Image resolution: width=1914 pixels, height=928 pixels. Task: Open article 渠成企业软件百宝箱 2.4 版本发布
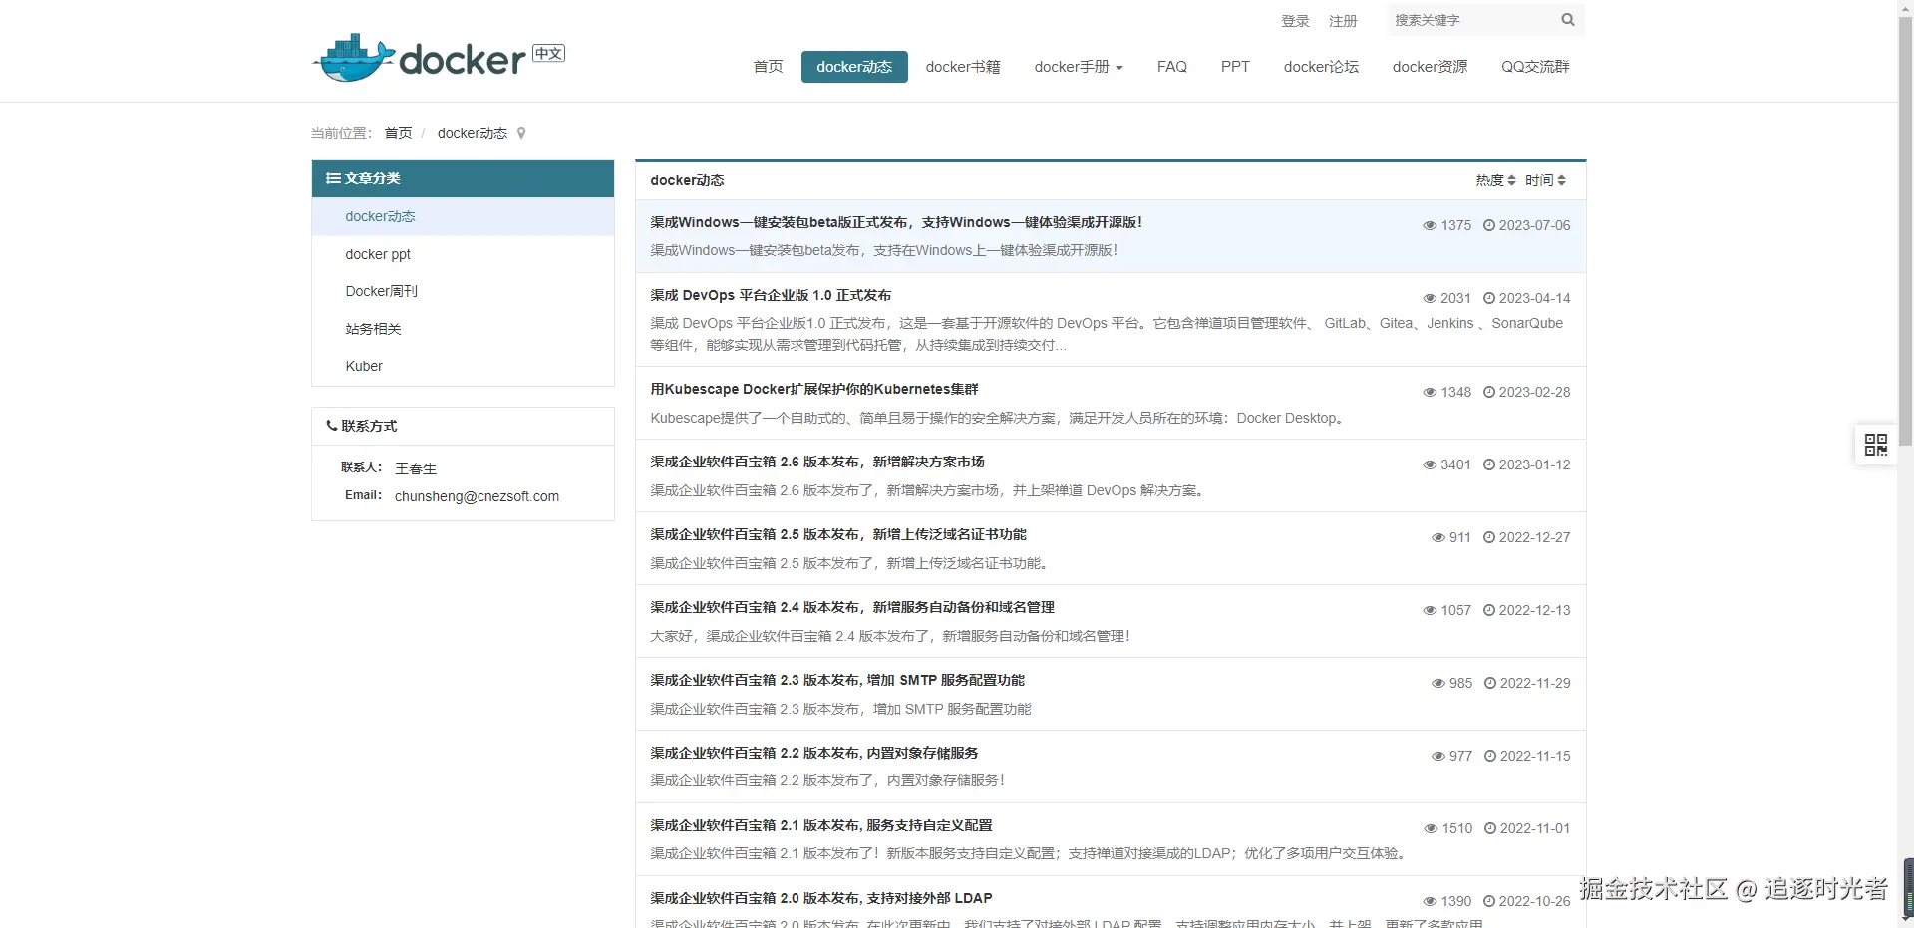(x=852, y=607)
